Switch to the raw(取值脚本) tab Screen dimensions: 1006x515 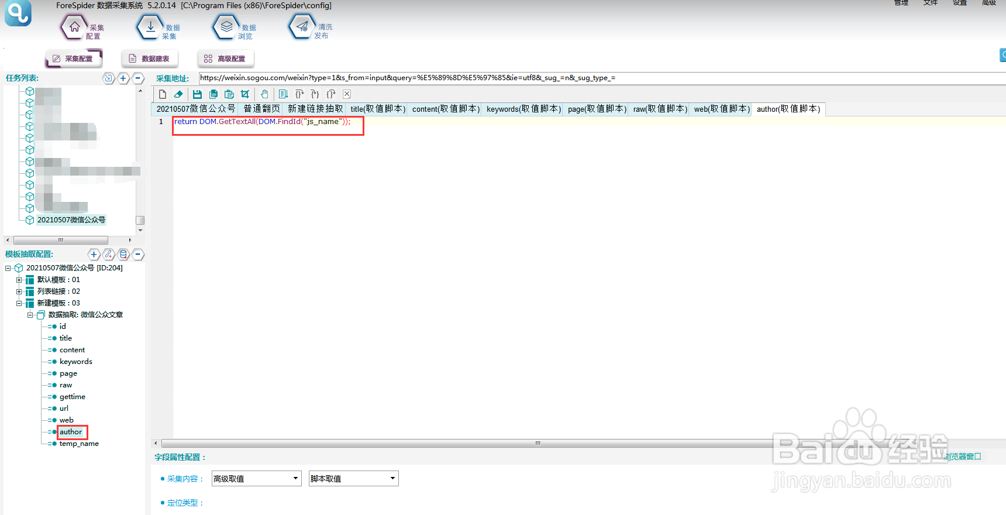(660, 109)
